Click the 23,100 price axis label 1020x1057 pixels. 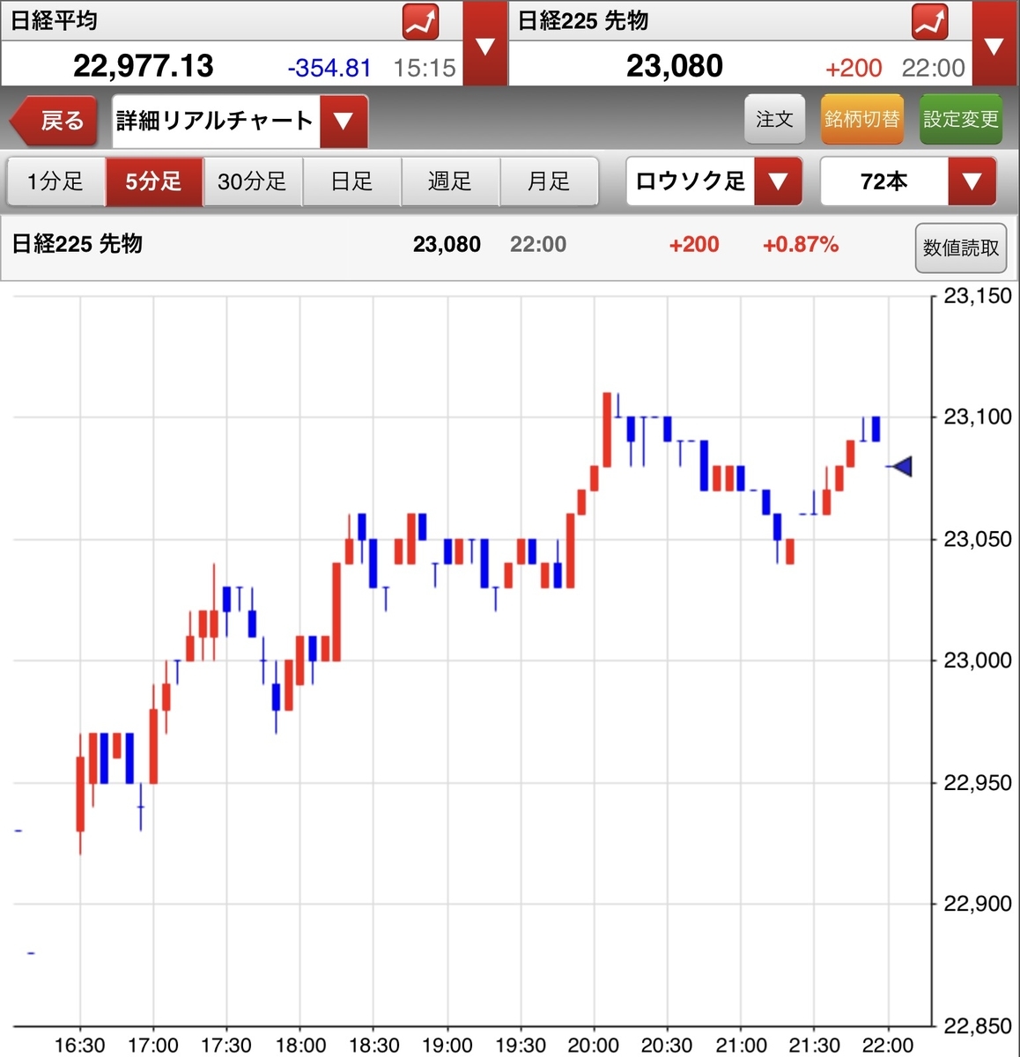tap(978, 417)
